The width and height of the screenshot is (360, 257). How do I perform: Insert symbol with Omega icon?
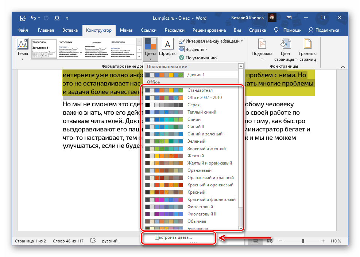[x=57, y=18]
